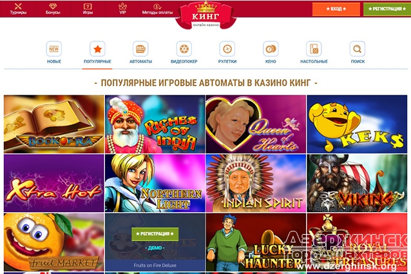Switch to the Автоматы tab
411x274 pixels.
[x=140, y=52]
